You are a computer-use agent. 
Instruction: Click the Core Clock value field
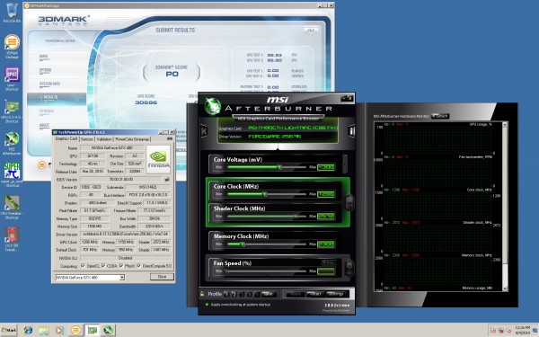(x=326, y=194)
